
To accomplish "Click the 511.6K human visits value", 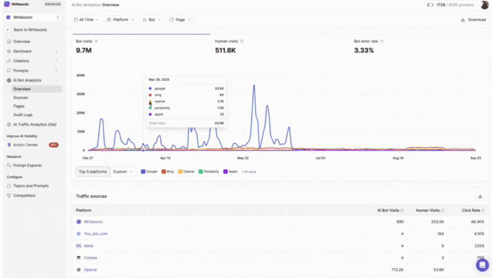I will point(225,50).
